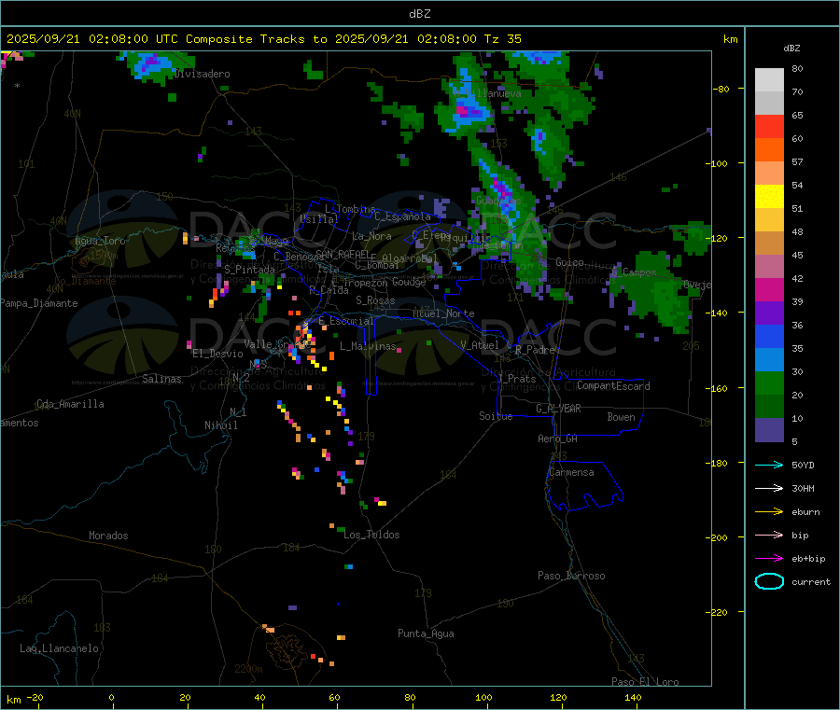Screen dimensions: 840x710
Task: Click the '100' tick on horizontal axis
Action: tap(483, 697)
